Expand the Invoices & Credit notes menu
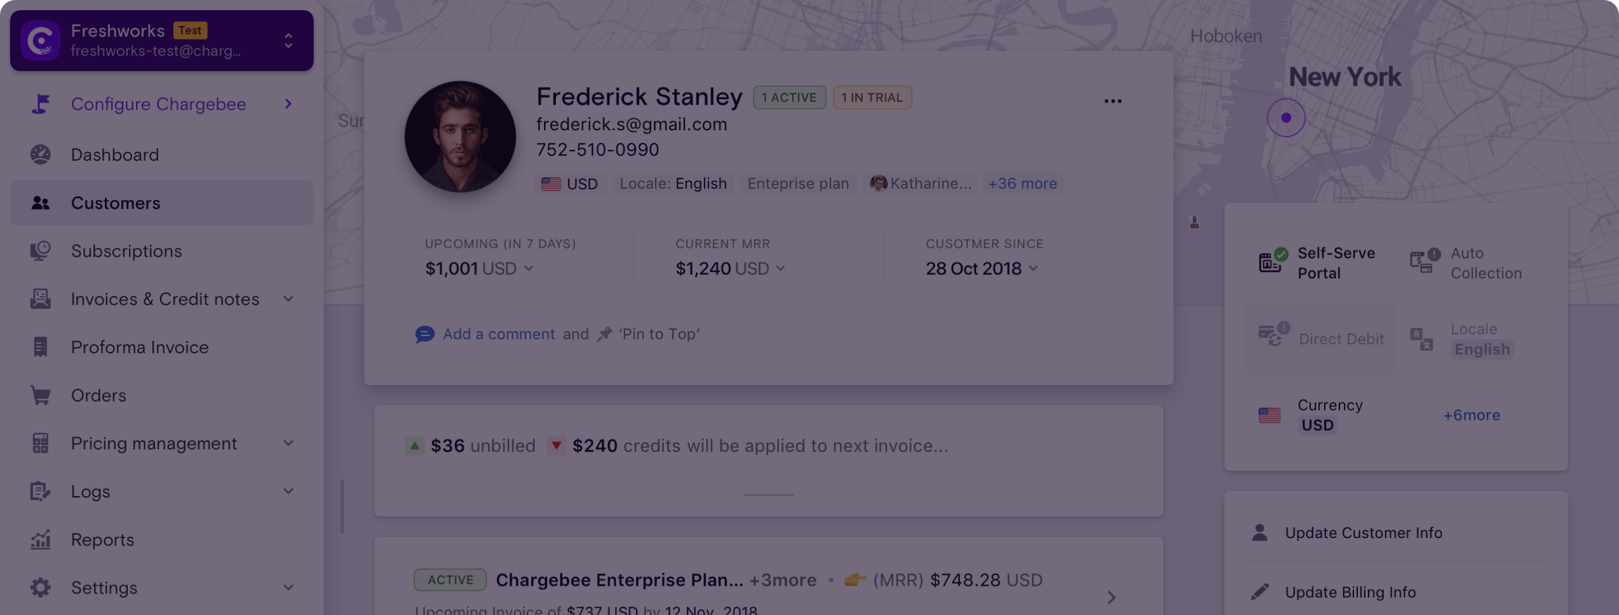The width and height of the screenshot is (1619, 615). [x=288, y=299]
